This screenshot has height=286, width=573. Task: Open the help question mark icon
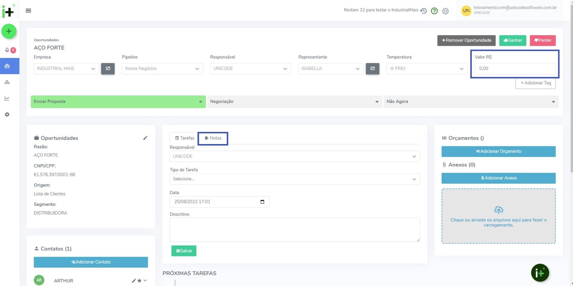pos(434,11)
